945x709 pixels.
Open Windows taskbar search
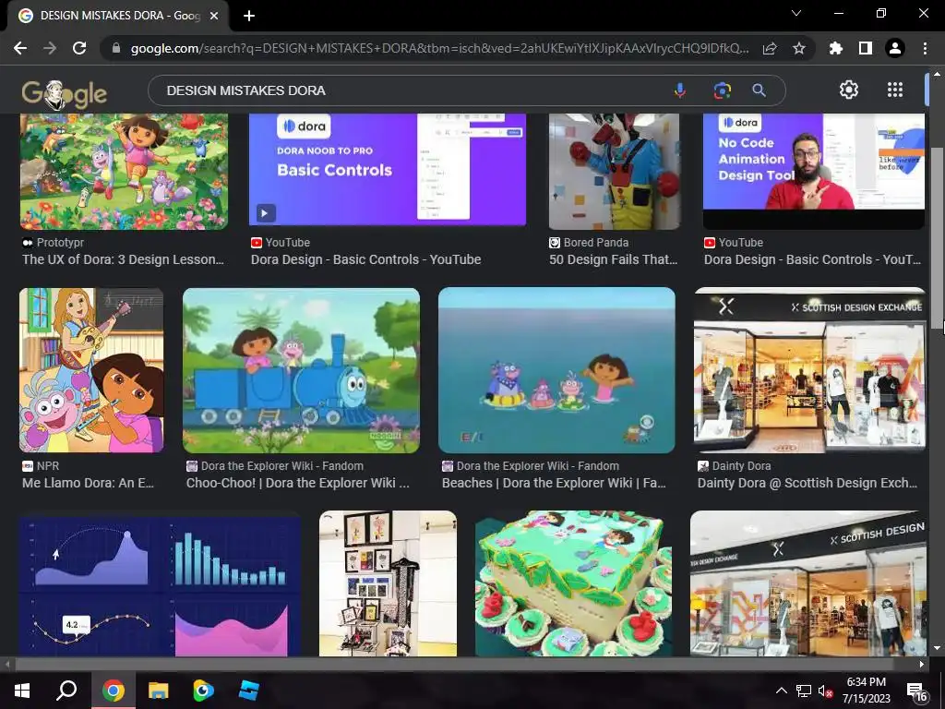coord(66,691)
